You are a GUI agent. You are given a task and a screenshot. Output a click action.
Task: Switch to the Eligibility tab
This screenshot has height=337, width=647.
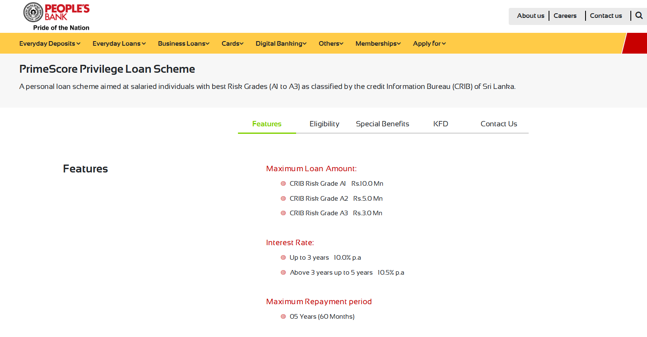pyautogui.click(x=324, y=124)
